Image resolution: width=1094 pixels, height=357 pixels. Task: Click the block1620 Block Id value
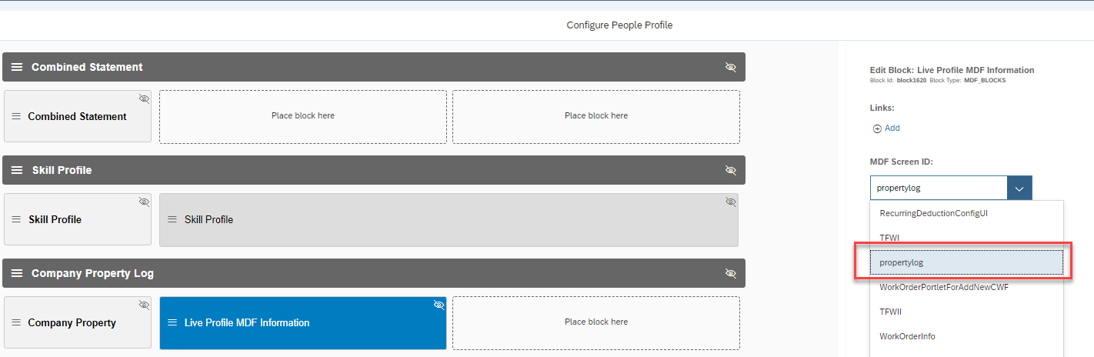[x=912, y=80]
